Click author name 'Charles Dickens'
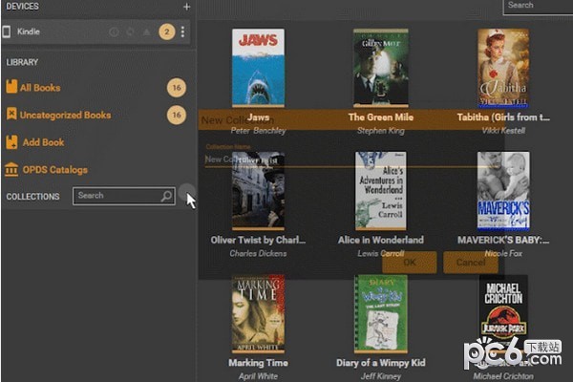The height and width of the screenshot is (382, 573). coord(259,253)
